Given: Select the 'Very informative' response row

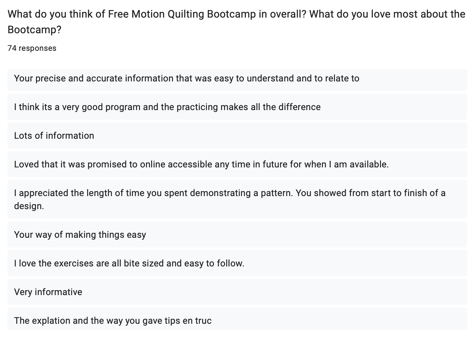Looking at the screenshot, I should coord(237,292).
